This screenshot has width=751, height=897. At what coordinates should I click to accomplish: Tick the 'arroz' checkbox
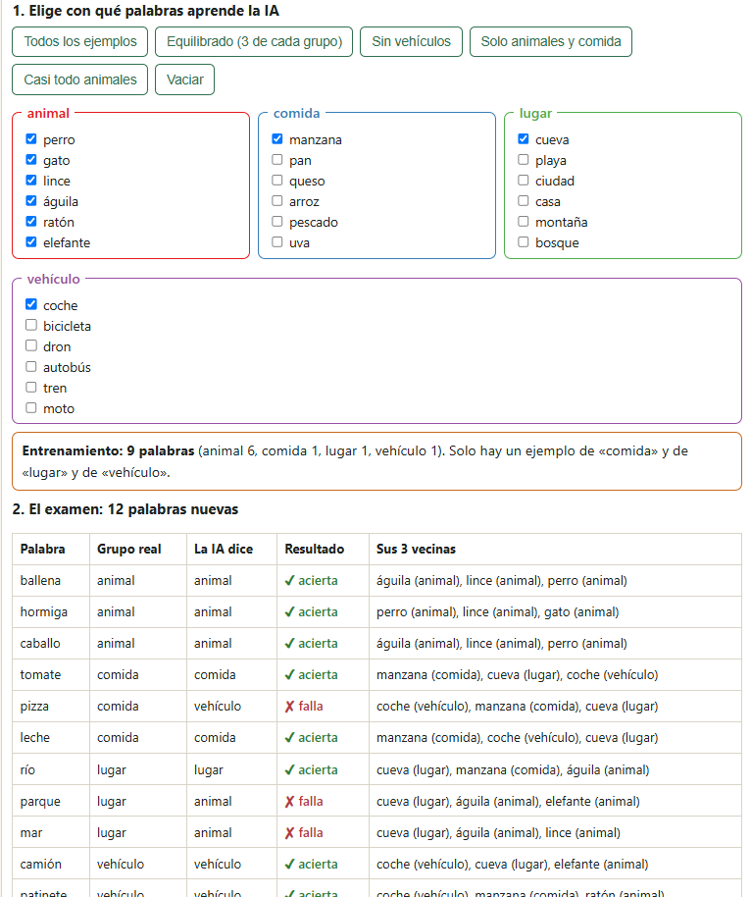pyautogui.click(x=277, y=201)
